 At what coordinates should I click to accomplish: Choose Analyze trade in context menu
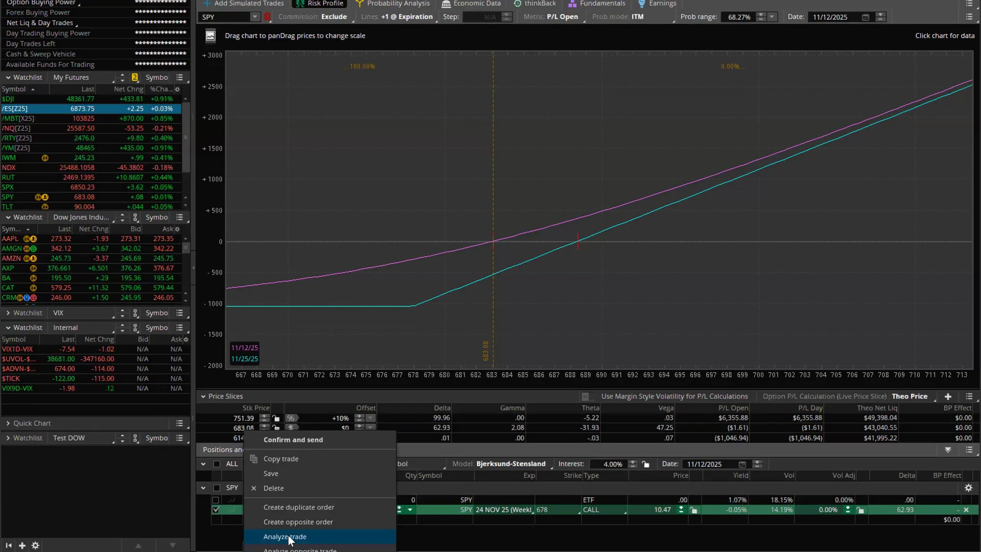pos(320,537)
